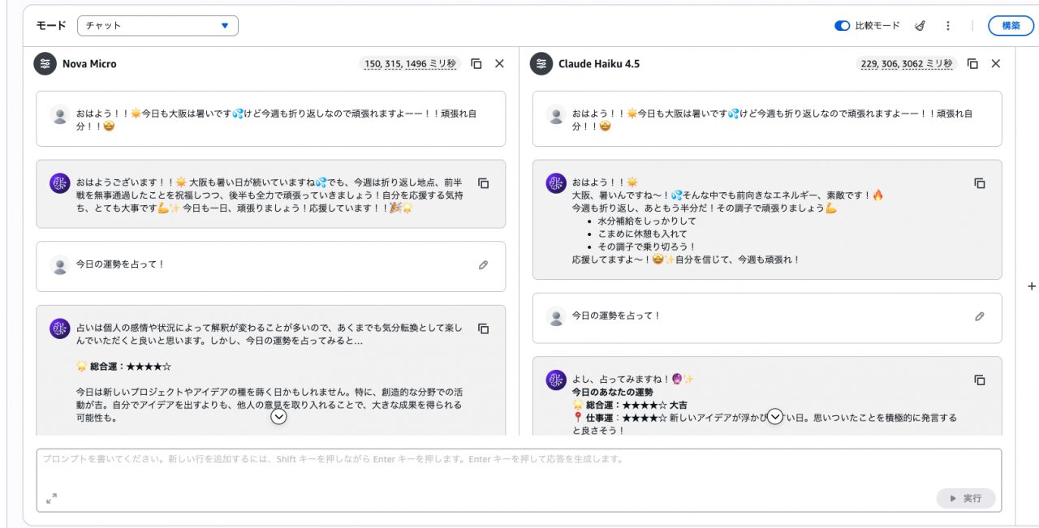The width and height of the screenshot is (1039, 528).
Task: Click the user avatar on first Claude Haiku message
Action: 556,114
